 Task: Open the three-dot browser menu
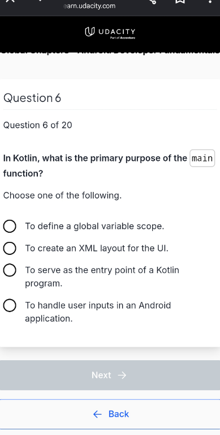[x=210, y=1]
